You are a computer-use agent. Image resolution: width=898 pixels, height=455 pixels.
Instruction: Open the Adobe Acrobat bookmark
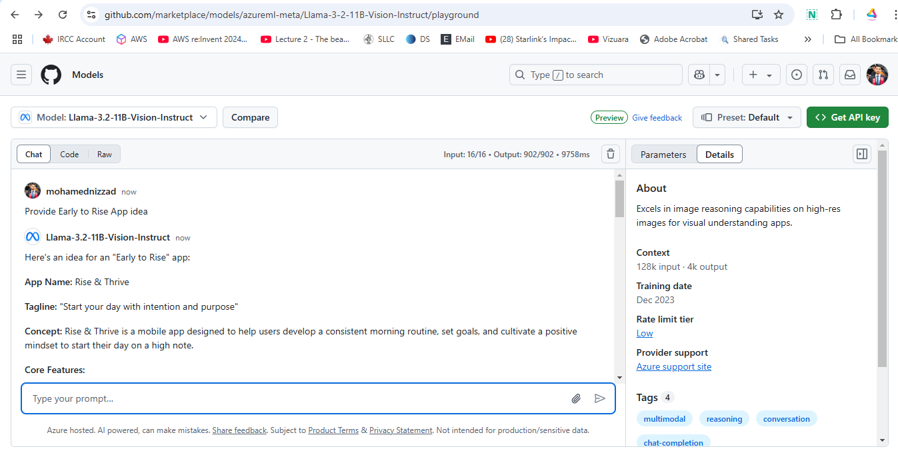pyautogui.click(x=673, y=39)
